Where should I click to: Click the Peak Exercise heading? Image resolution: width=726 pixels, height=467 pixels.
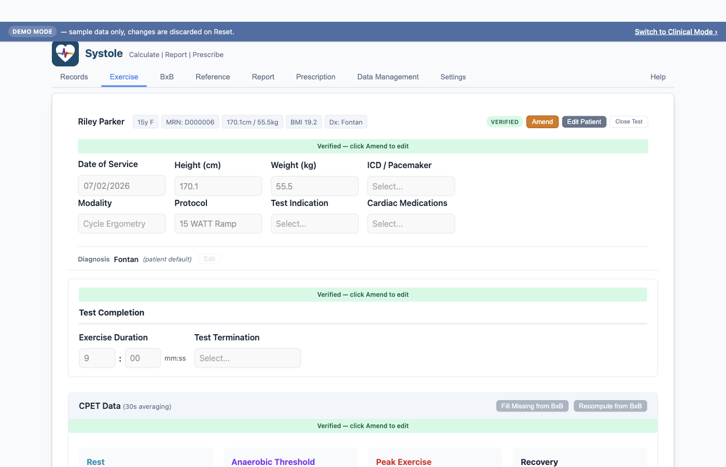(404, 462)
